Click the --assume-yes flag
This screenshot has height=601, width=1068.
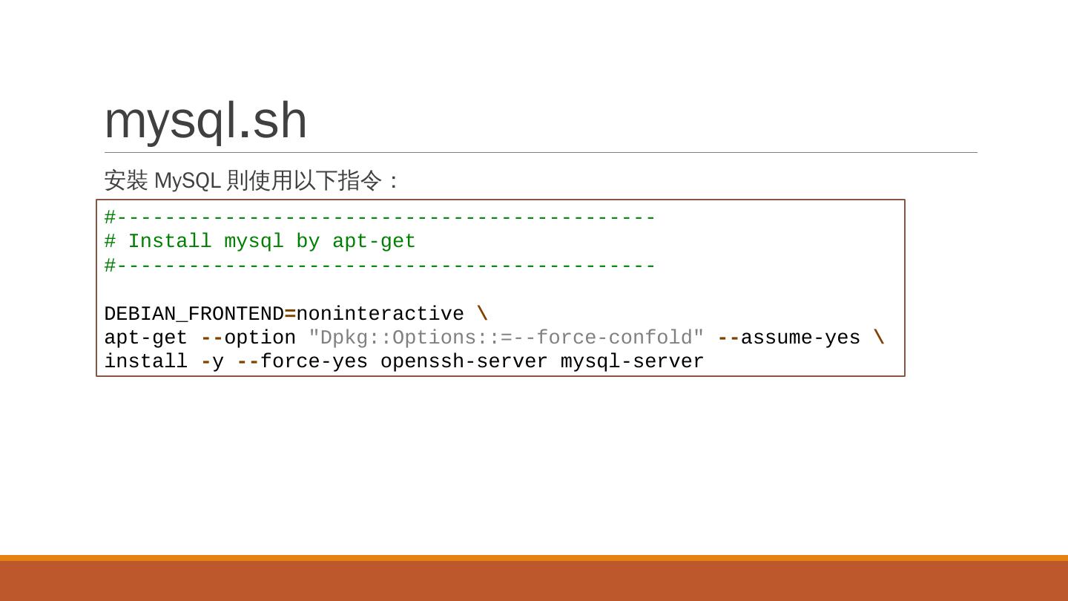788,338
